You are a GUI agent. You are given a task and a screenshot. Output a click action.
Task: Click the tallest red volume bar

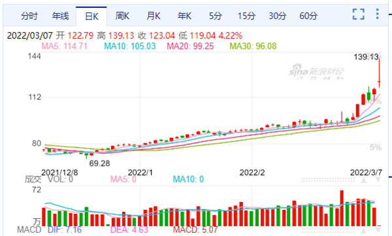(x=342, y=209)
